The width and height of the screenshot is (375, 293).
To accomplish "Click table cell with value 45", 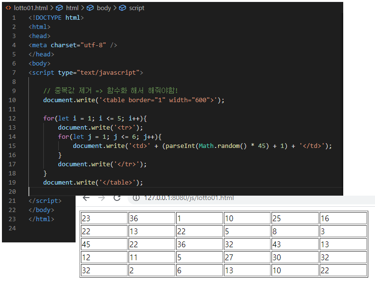I will 104,244.
